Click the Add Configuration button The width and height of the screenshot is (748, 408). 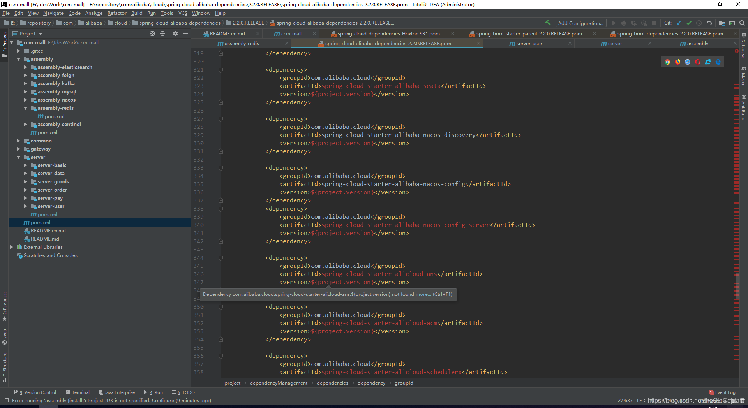pyautogui.click(x=580, y=23)
